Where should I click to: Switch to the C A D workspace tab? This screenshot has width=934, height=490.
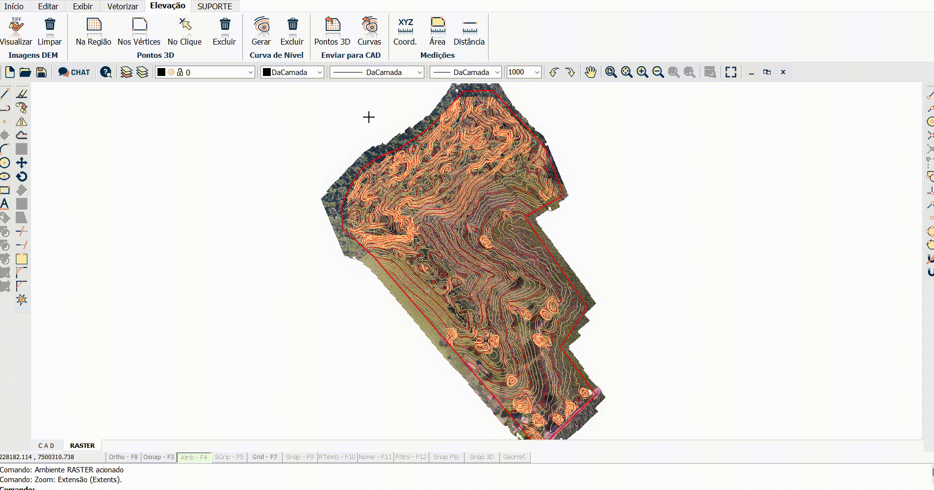(46, 445)
